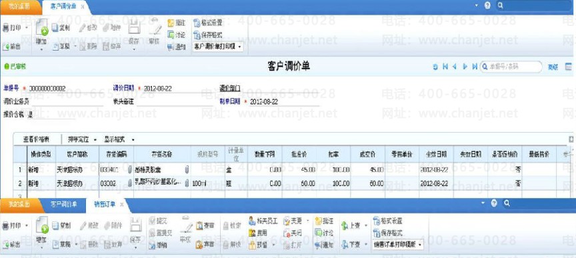Open the 销售订单打印模板 print template dropdown
The width and height of the screenshot is (576, 258).
pos(398,245)
